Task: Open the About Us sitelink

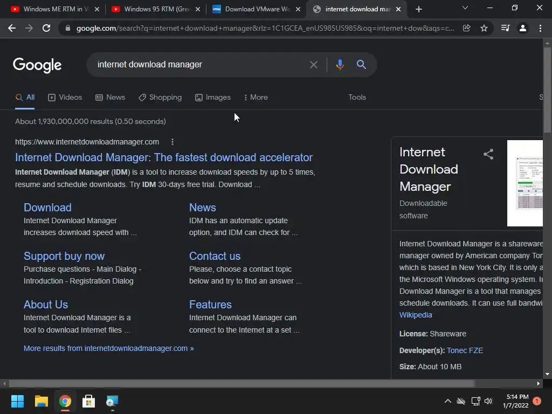Action: tap(46, 305)
